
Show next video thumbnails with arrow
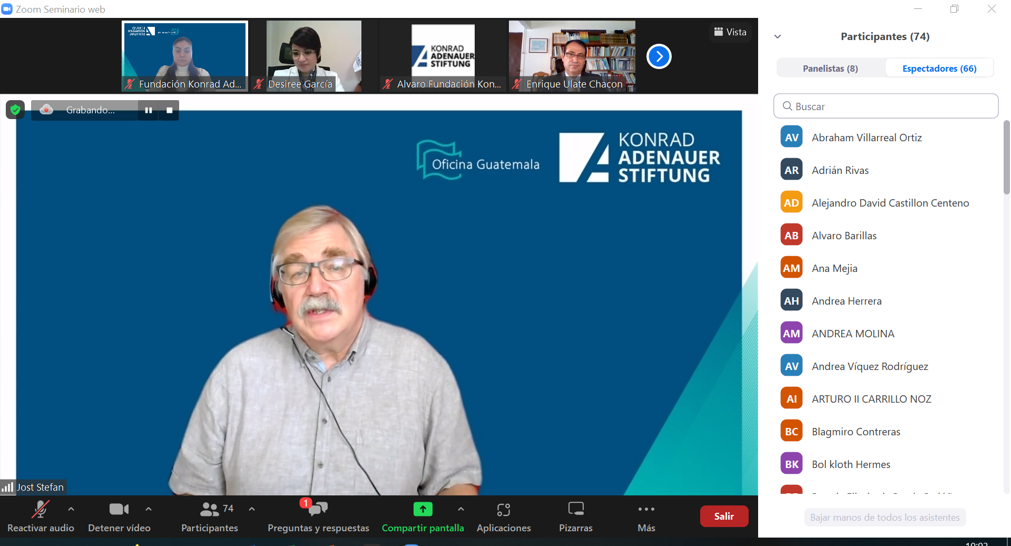coord(659,56)
